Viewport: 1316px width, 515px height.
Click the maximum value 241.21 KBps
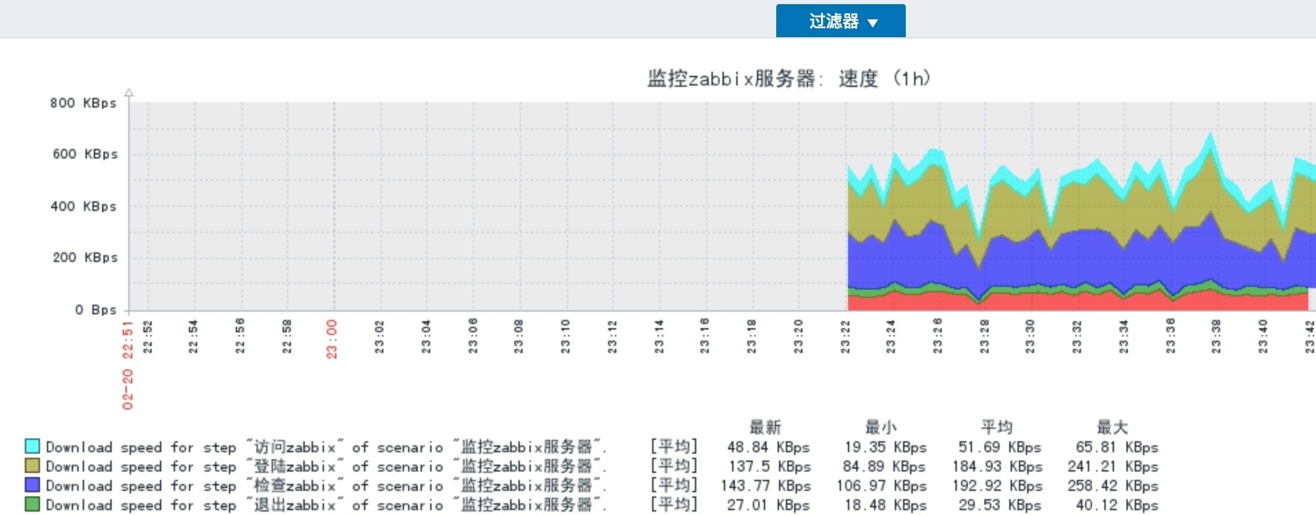(x=1113, y=467)
